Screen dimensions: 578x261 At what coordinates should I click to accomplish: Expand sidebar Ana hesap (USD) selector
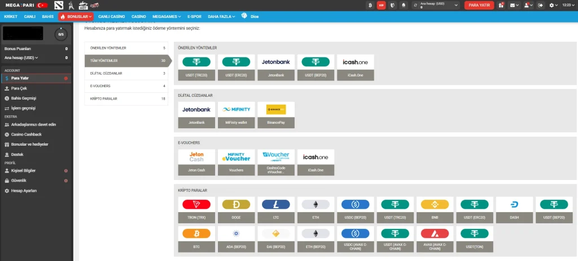pos(21,58)
